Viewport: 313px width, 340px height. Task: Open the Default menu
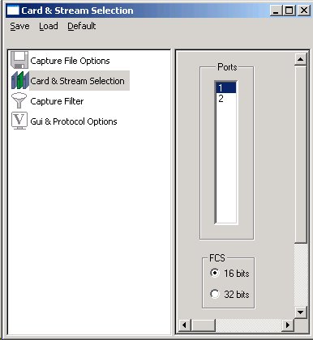[x=82, y=26]
